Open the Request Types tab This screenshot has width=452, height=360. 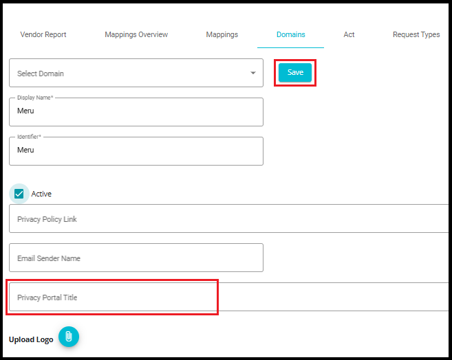click(416, 34)
